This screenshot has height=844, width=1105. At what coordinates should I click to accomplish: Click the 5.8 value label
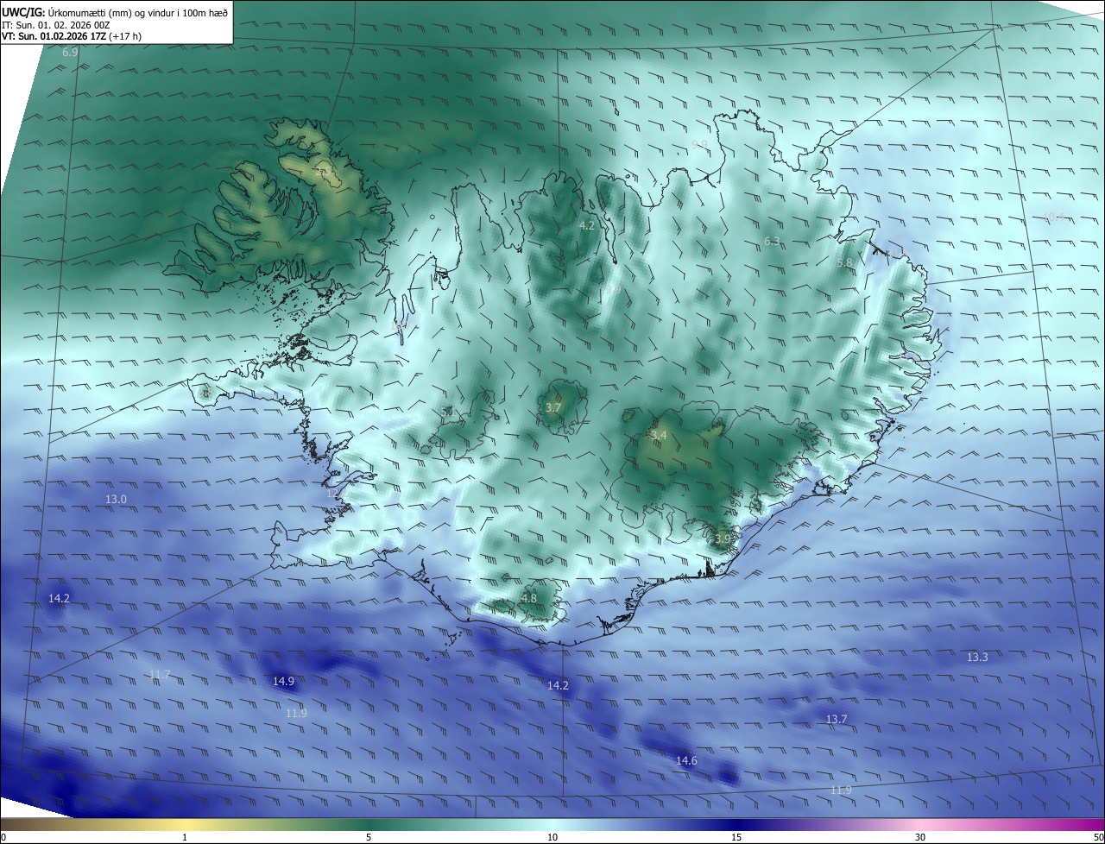[844, 262]
